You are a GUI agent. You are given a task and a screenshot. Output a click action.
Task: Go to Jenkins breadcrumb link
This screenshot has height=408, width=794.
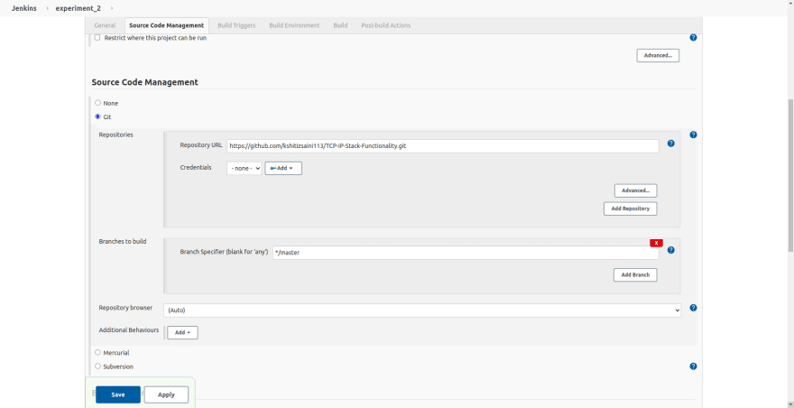pyautogui.click(x=24, y=9)
